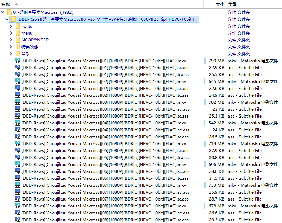Select the Fonts folder name

[27, 26]
